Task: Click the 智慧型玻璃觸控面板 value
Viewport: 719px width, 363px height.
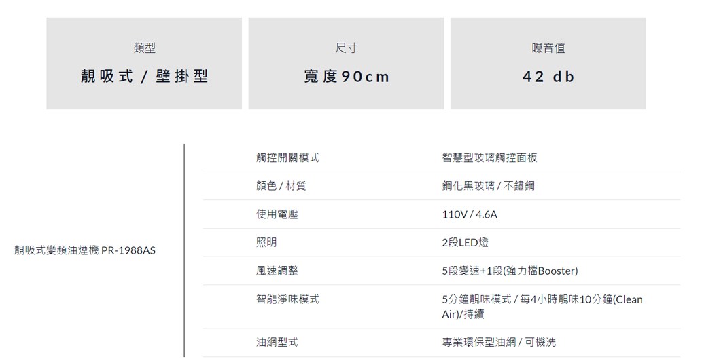Action: pyautogui.click(x=489, y=157)
